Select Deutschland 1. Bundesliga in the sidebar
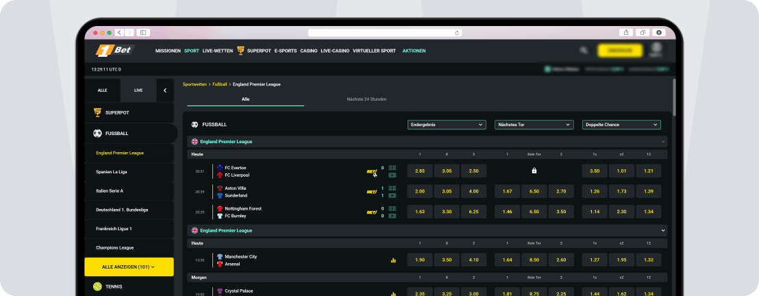 (x=129, y=210)
